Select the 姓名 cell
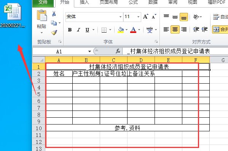 pyautogui.click(x=59, y=74)
